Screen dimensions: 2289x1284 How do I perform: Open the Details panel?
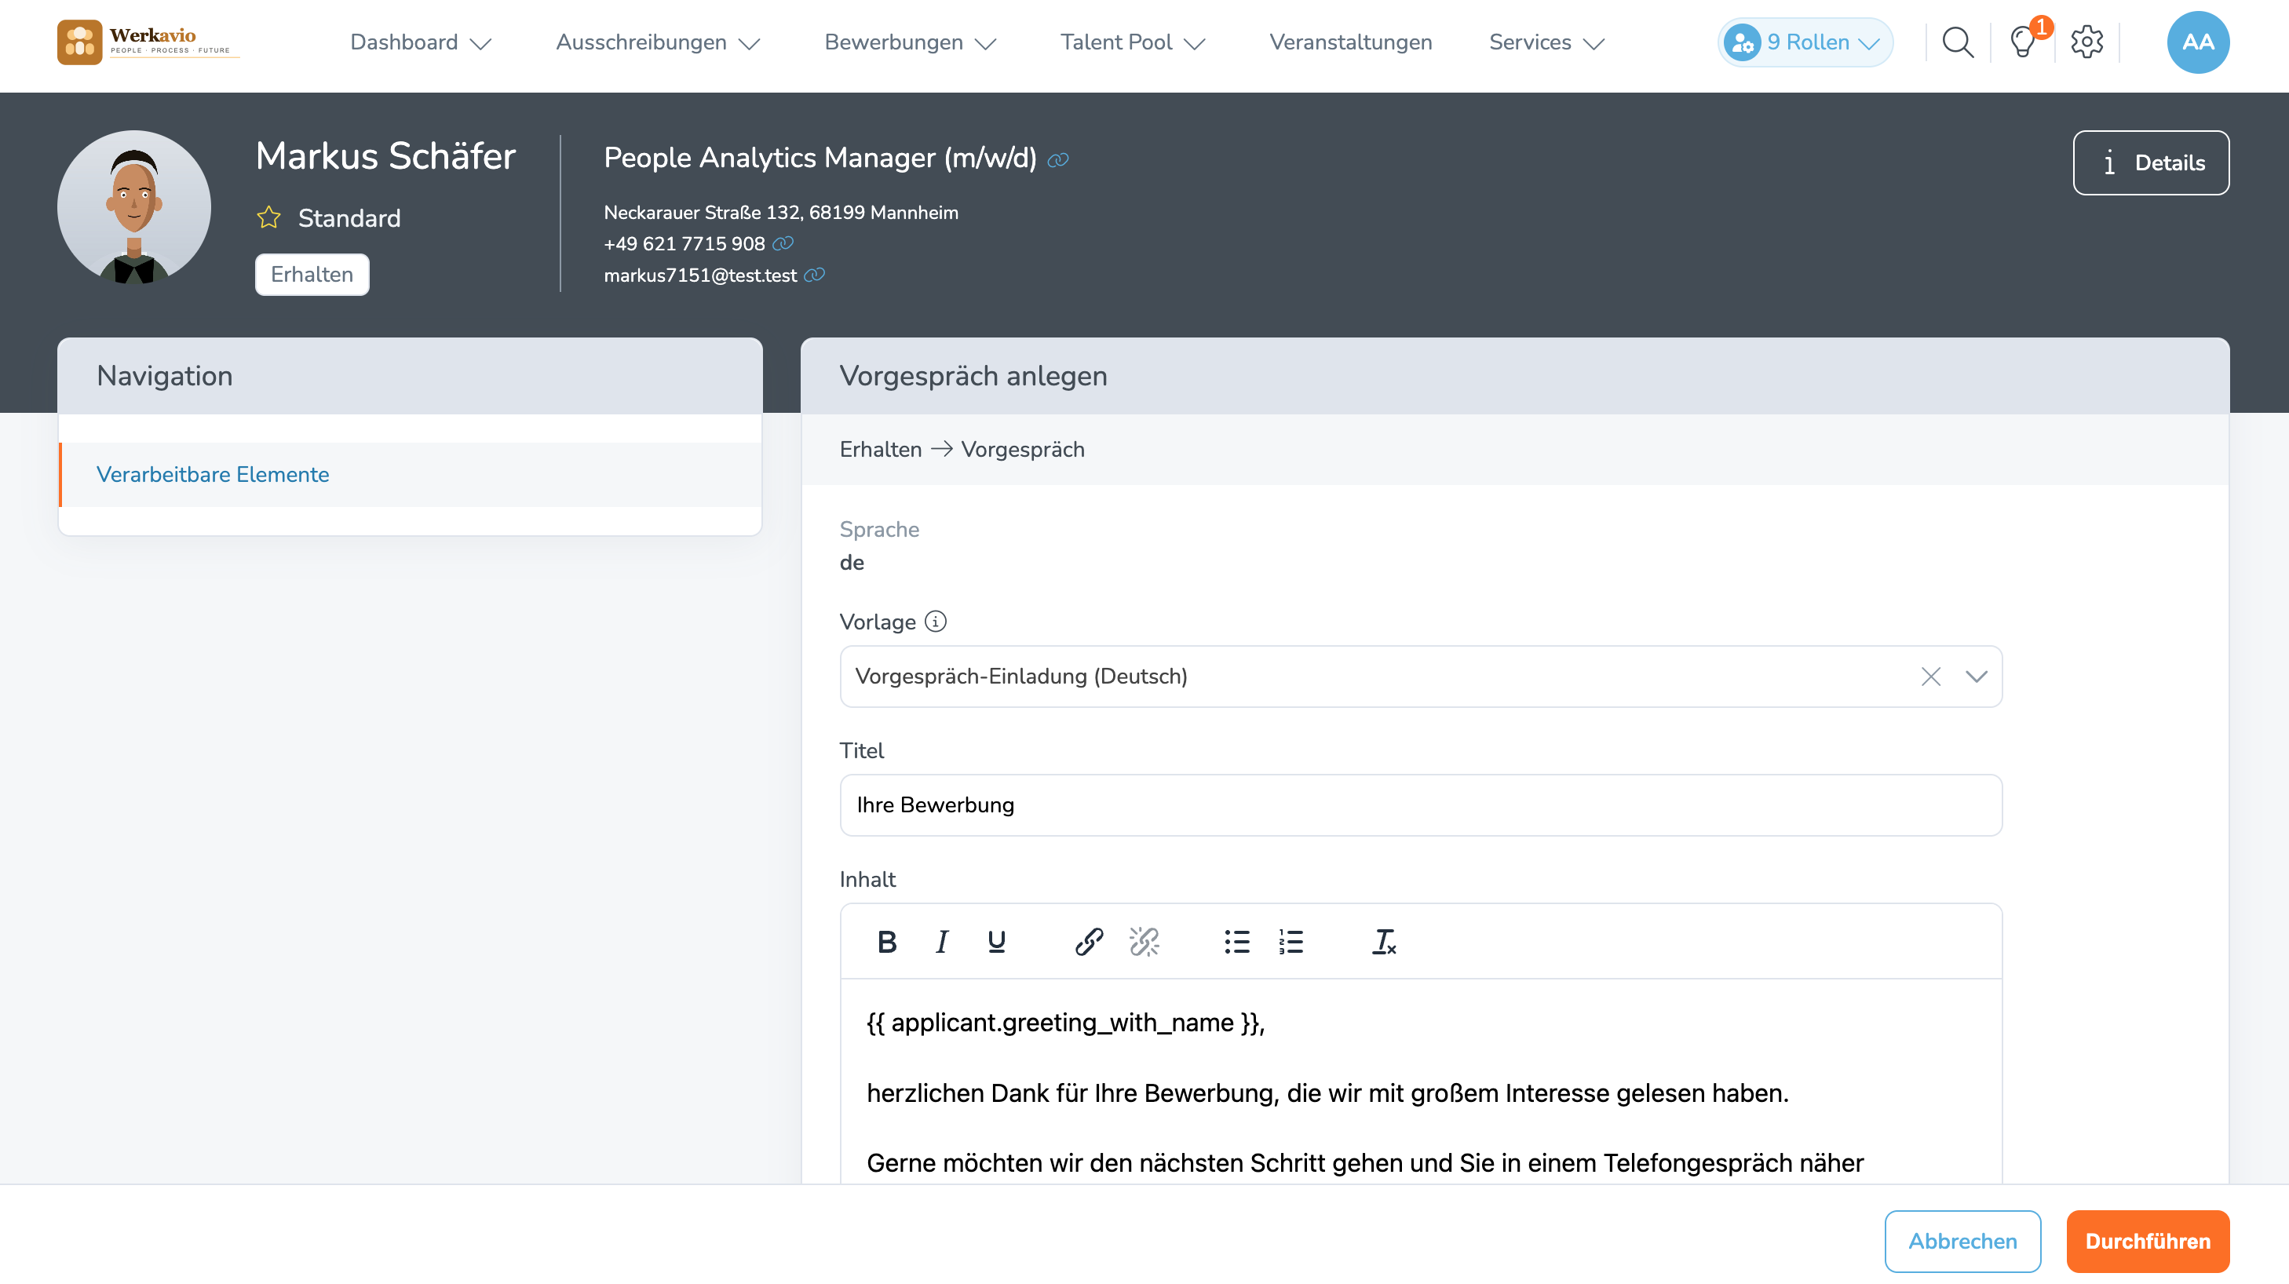point(2150,162)
